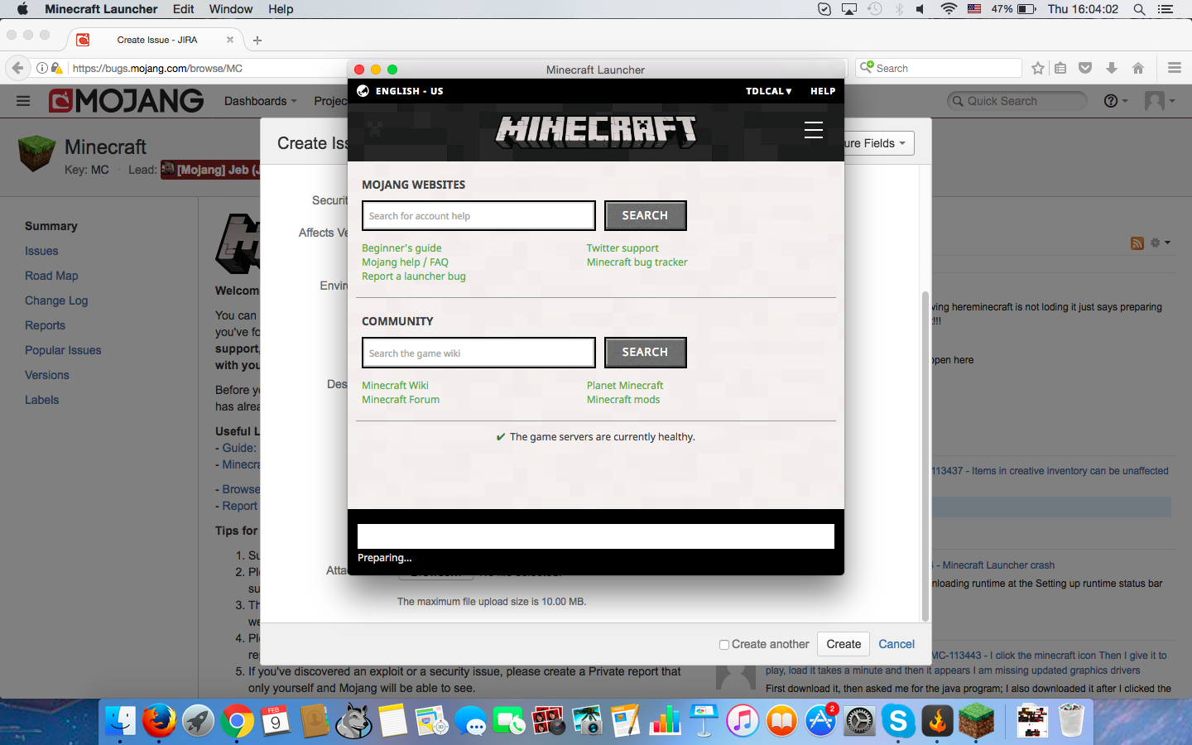Open the gear options dropdown beside RSS
Screen dimensions: 1192x745
point(1161,243)
